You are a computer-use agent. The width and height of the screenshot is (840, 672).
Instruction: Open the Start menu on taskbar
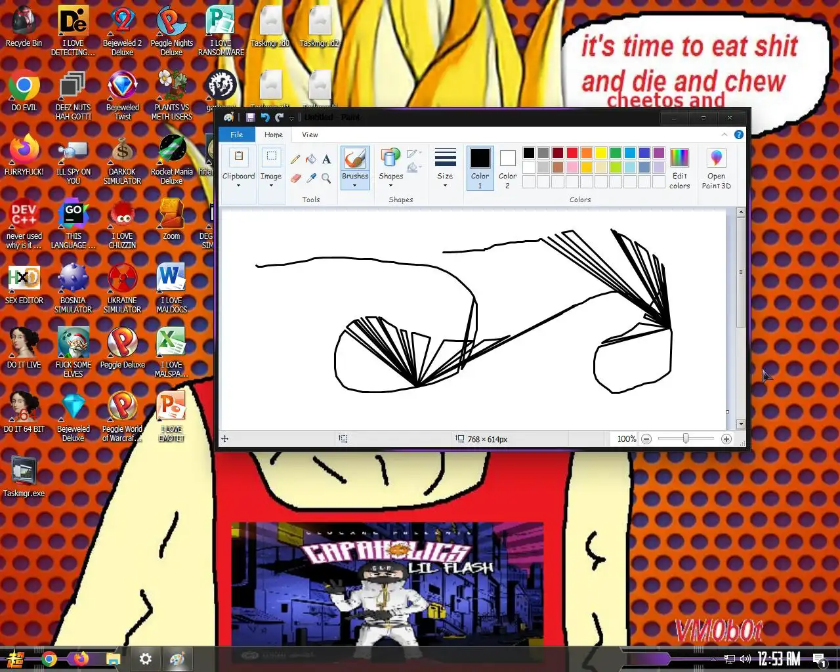pyautogui.click(x=16, y=659)
